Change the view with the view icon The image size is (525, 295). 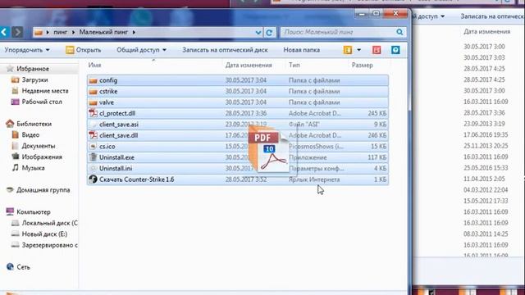click(x=348, y=50)
